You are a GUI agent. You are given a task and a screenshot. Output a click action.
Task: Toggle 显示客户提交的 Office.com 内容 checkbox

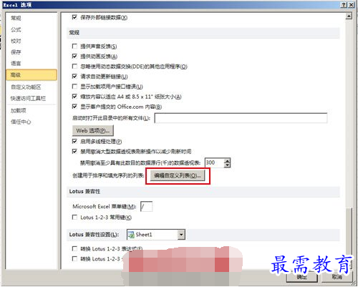tap(74, 107)
